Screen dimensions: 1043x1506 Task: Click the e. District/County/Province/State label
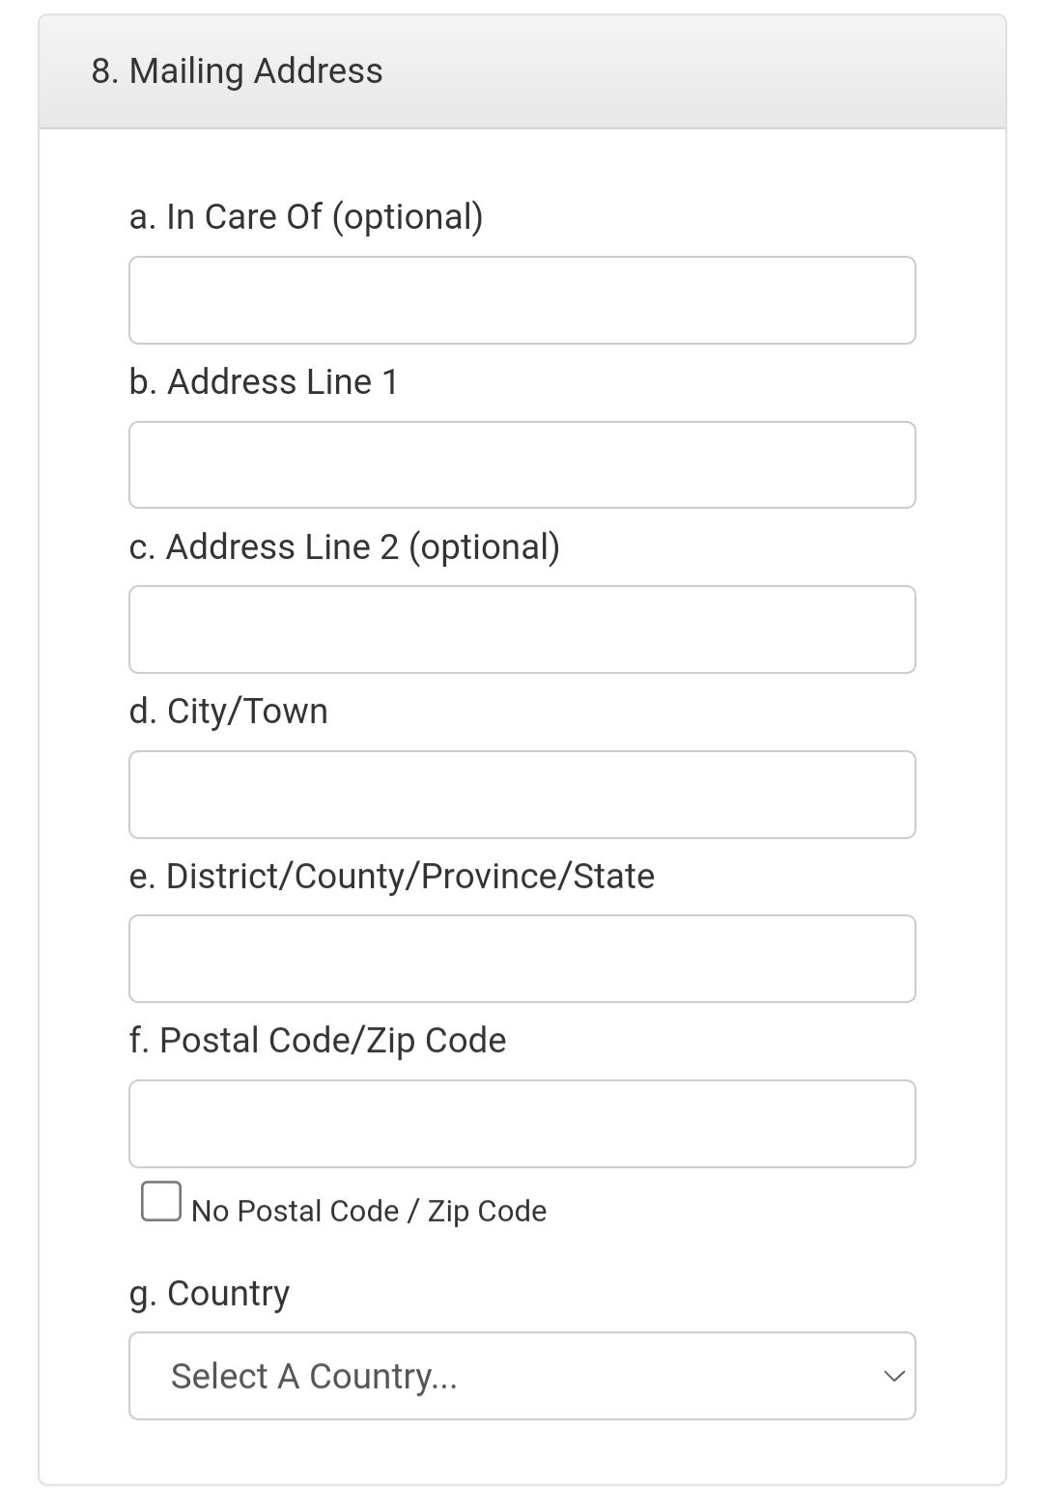[392, 876]
